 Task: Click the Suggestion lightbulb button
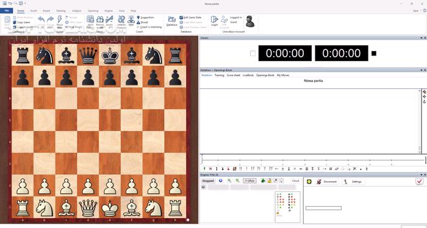click(145, 17)
